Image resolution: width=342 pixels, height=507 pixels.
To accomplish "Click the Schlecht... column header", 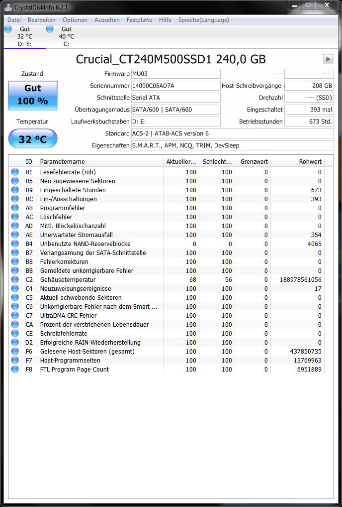I will click(217, 162).
